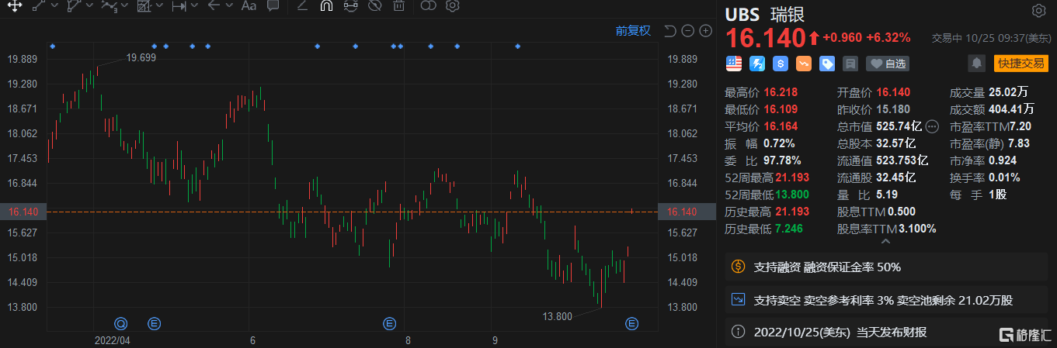This screenshot has height=348, width=1057.
Task: Click the current price 16.140 headline
Action: point(765,38)
